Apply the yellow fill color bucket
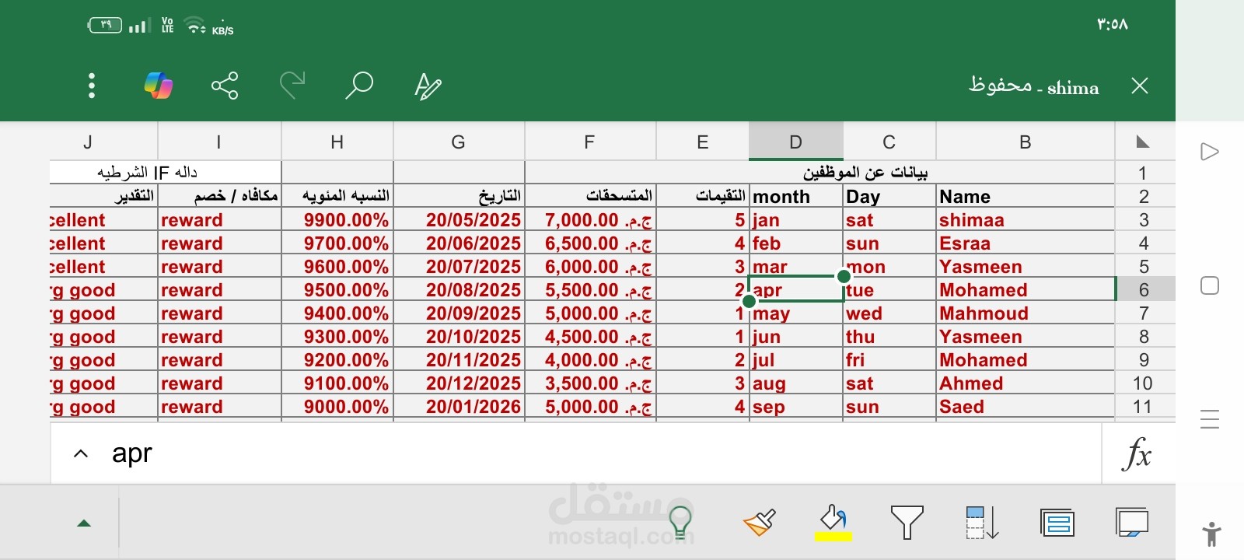Screen dimensions: 1244x560 [833, 522]
